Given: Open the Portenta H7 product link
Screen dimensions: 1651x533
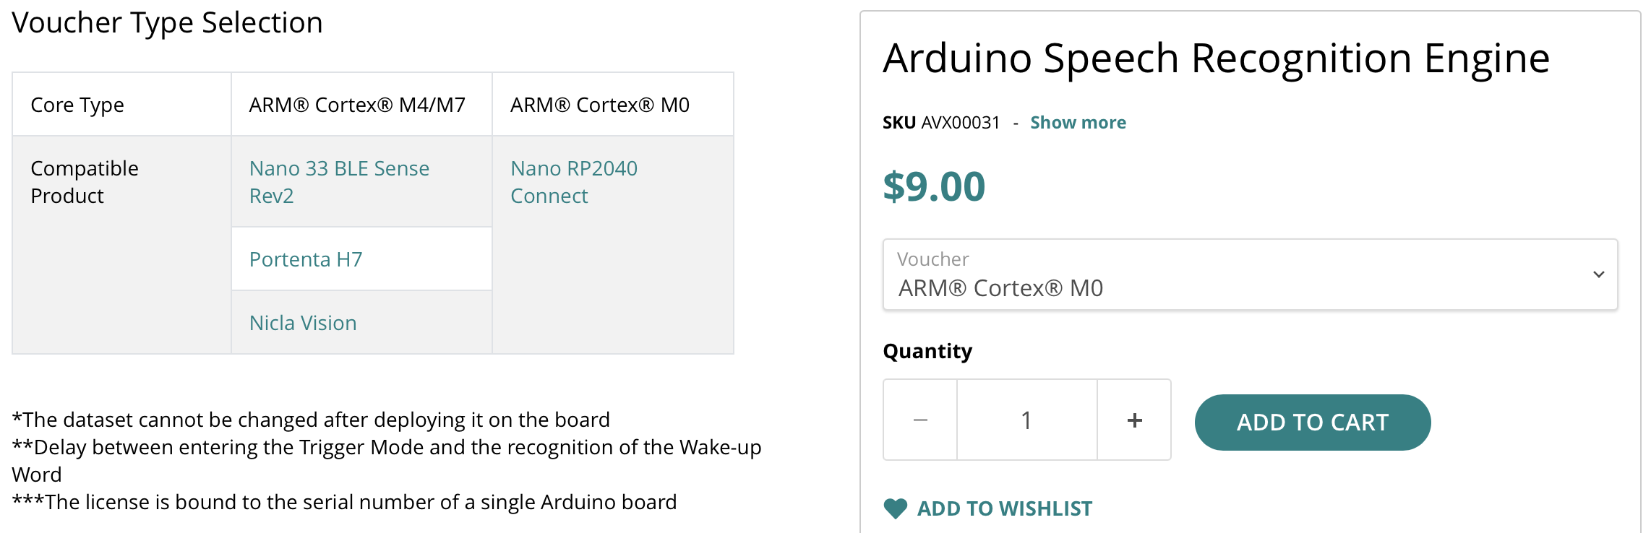Looking at the screenshot, I should coord(306,259).
